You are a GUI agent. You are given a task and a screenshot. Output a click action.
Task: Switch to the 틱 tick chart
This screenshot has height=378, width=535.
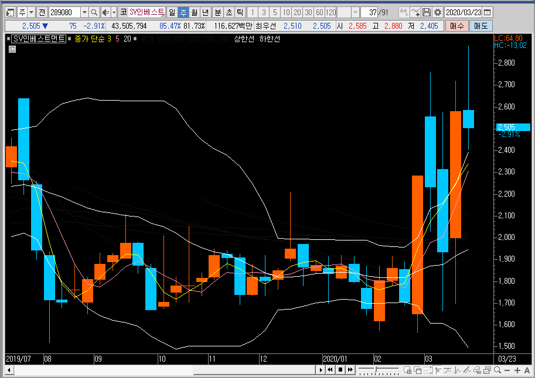[x=240, y=13]
